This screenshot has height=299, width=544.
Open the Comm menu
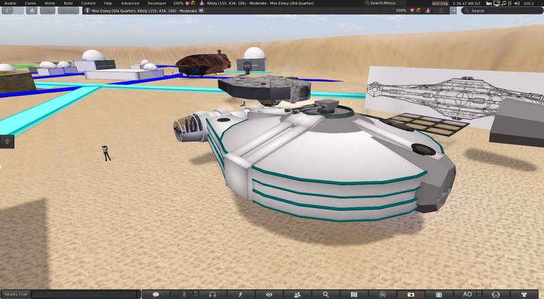pyautogui.click(x=30, y=3)
